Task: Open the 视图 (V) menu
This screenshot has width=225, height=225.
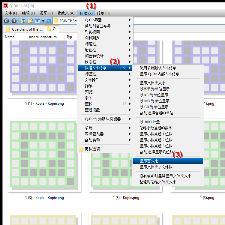Action: pos(46,13)
